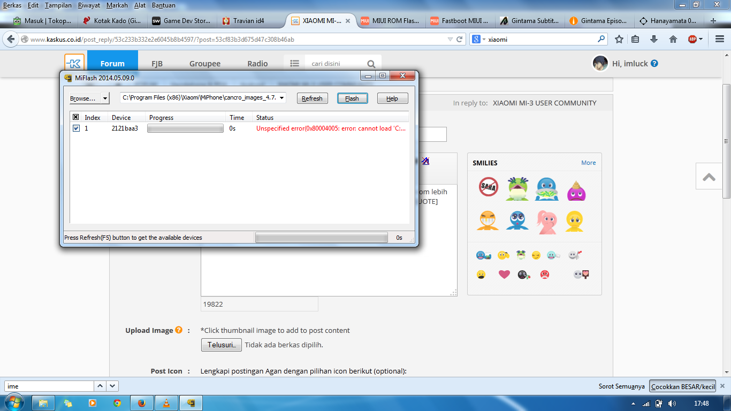Close the XIAOMI MI-... tab
The width and height of the screenshot is (731, 411).
click(348, 21)
